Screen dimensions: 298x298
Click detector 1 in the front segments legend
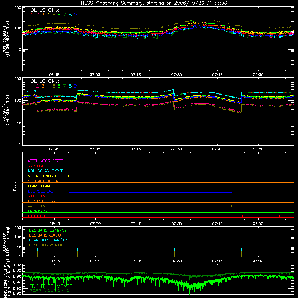(x=32, y=15)
